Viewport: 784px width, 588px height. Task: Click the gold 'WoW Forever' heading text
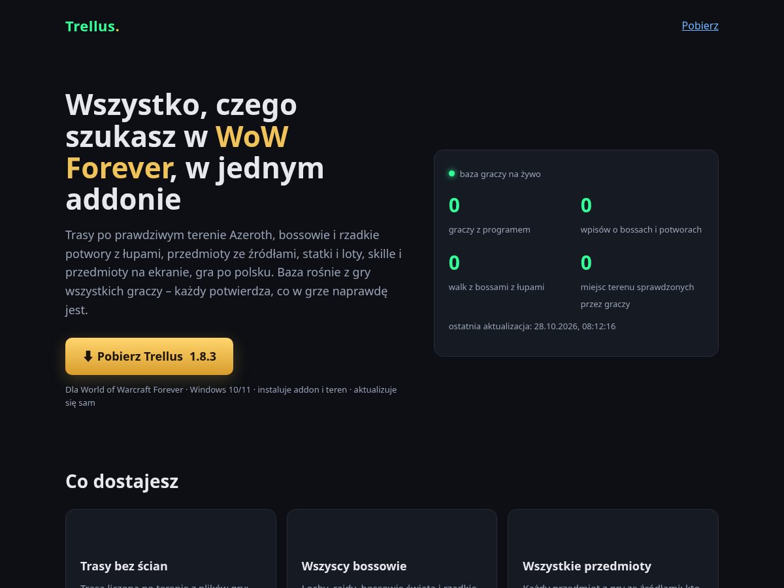177,152
